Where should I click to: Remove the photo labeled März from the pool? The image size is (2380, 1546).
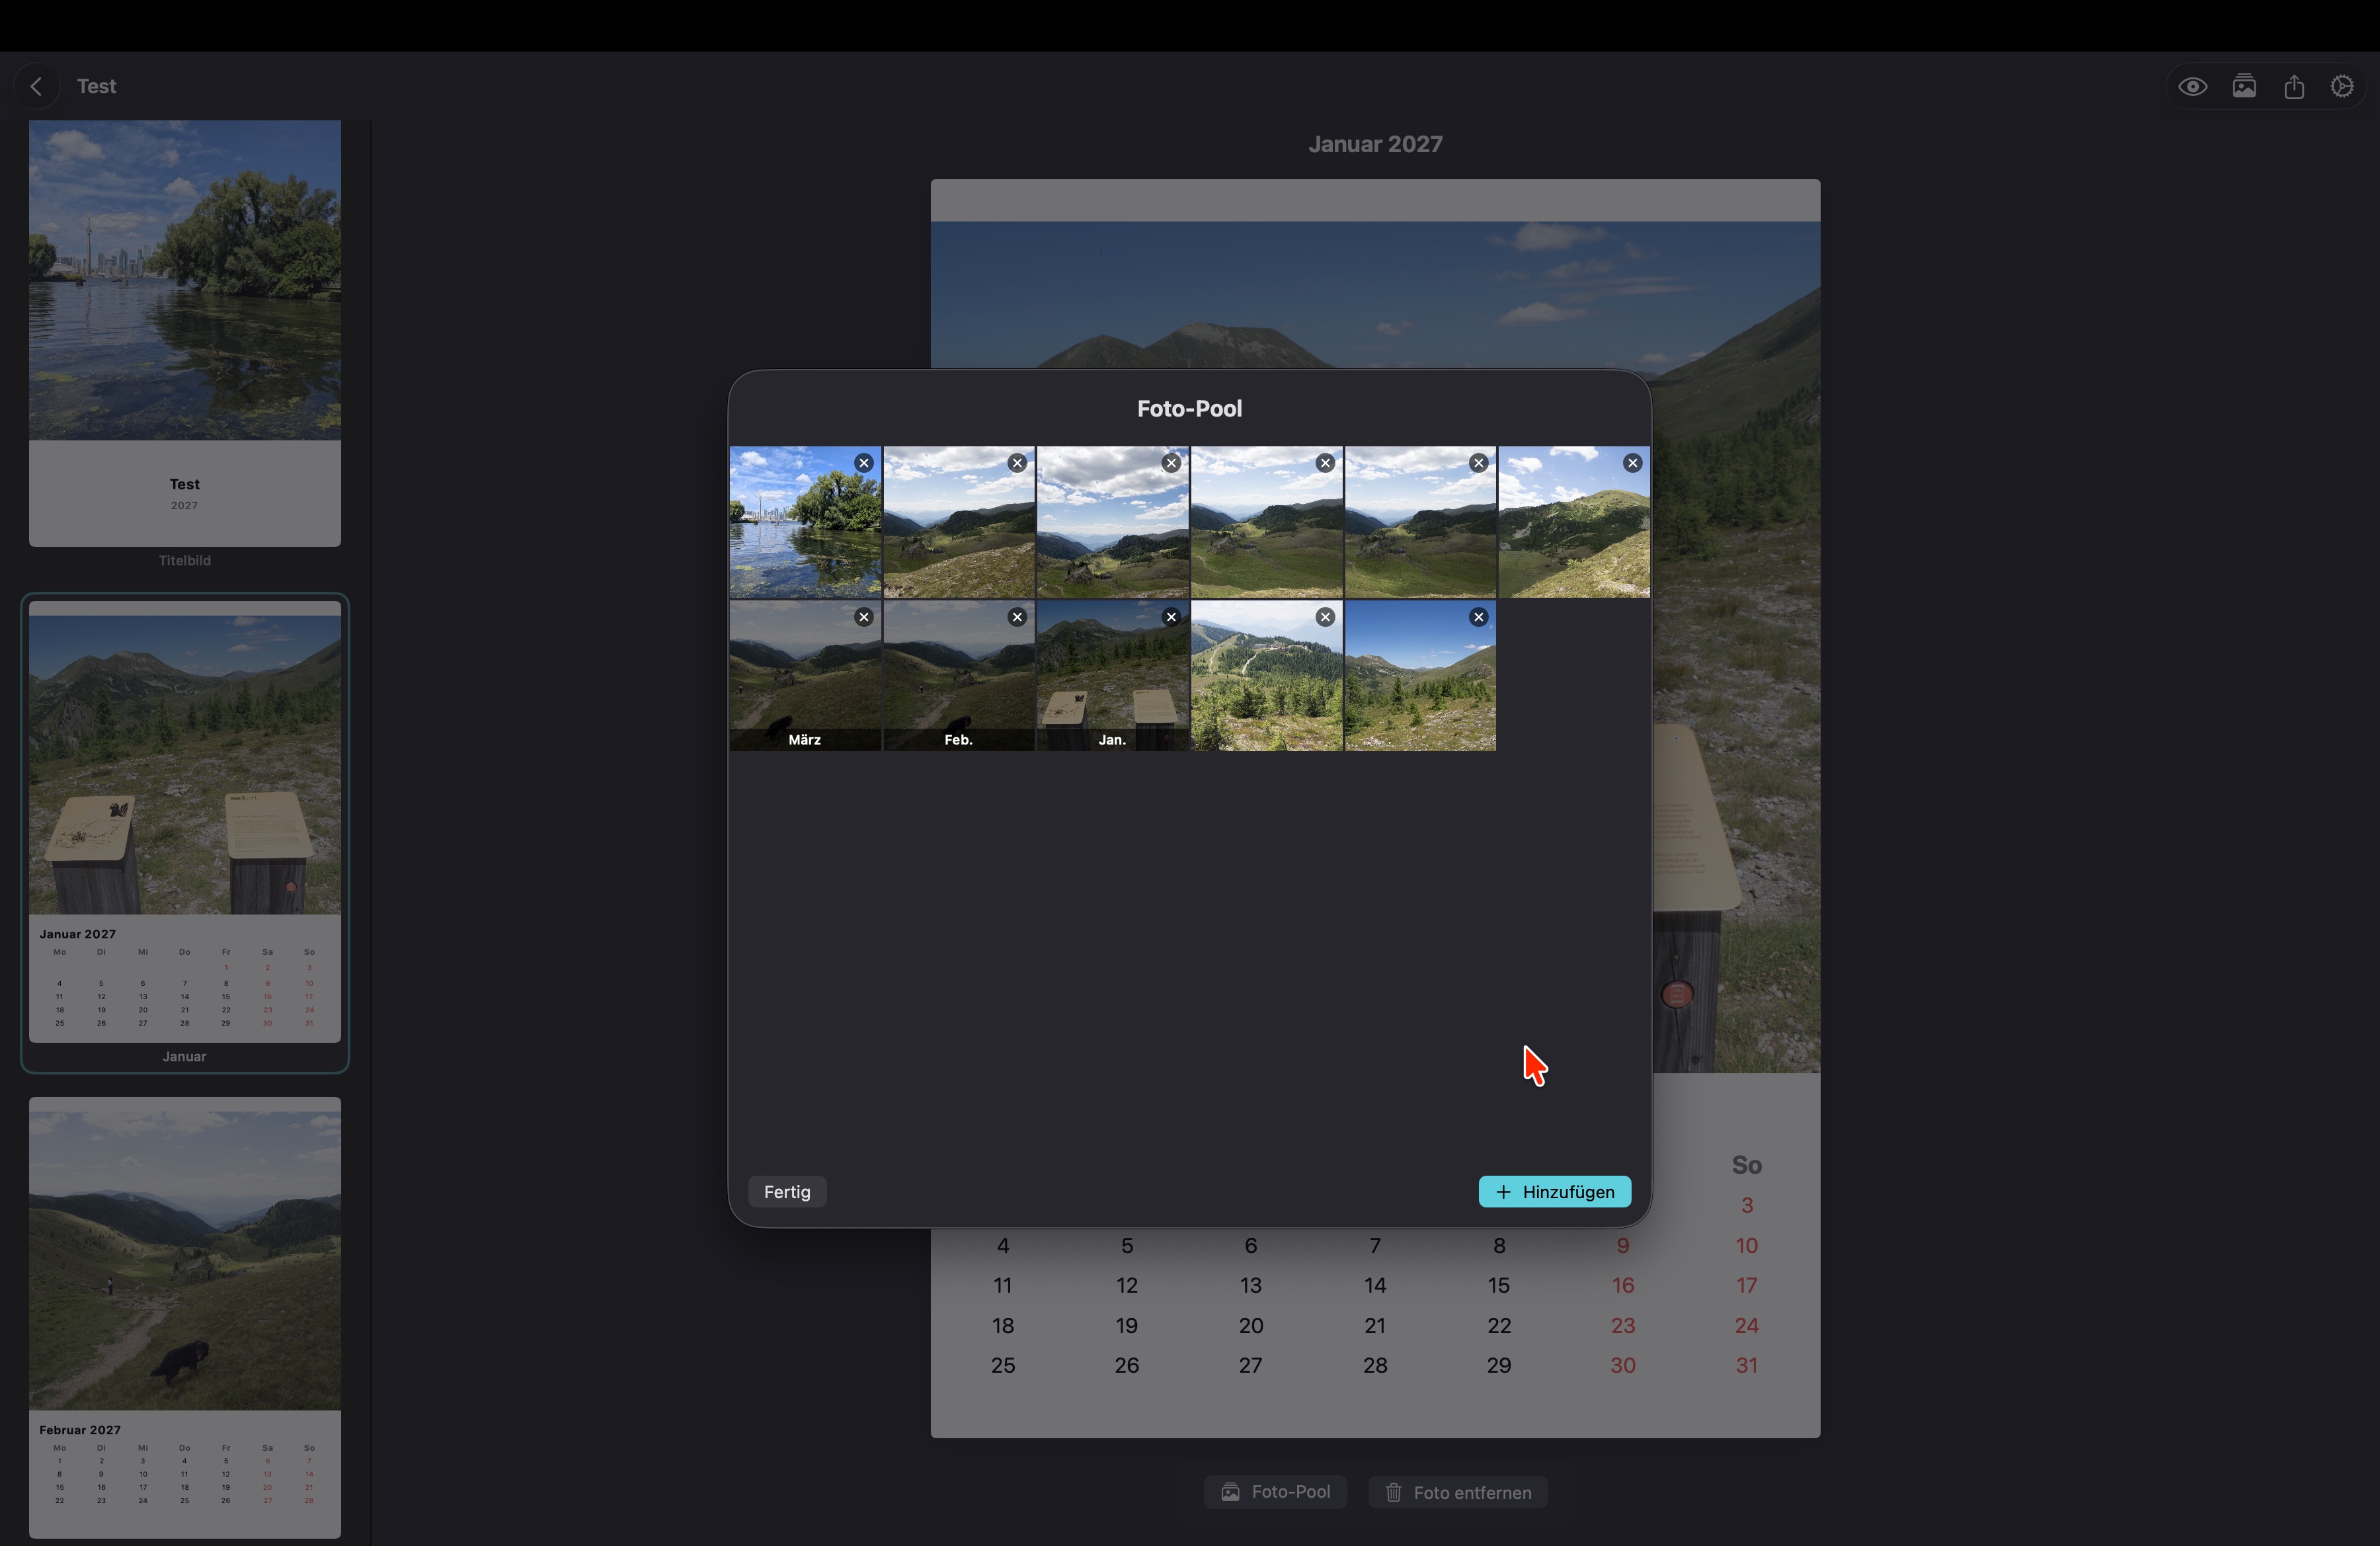[x=863, y=617]
